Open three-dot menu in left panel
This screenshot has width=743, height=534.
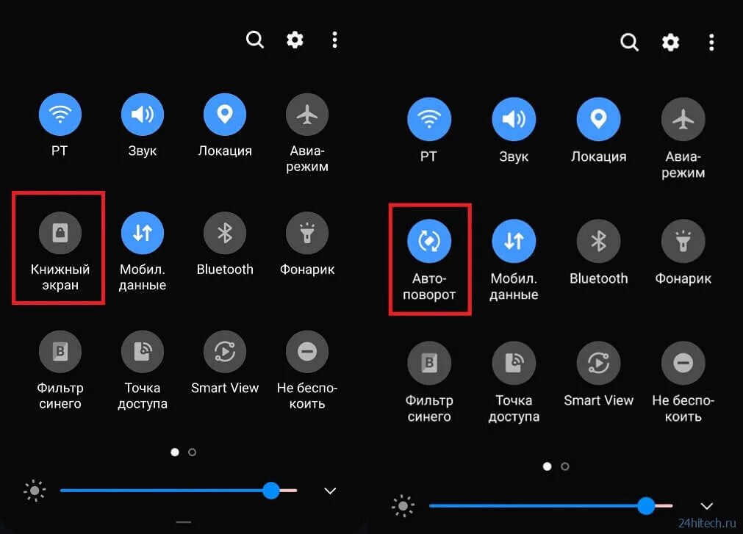[334, 40]
